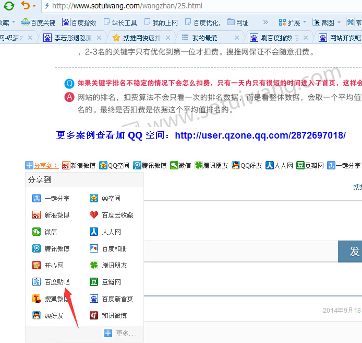Open 我的上网 bookmark
The height and width of the screenshot is (343, 362).
(x=161, y=22)
